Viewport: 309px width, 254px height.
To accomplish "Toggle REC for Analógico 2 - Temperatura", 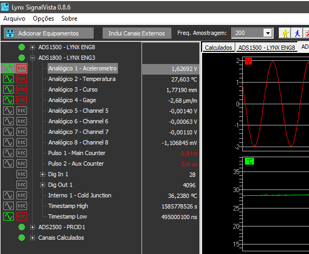I will (x=22, y=79).
